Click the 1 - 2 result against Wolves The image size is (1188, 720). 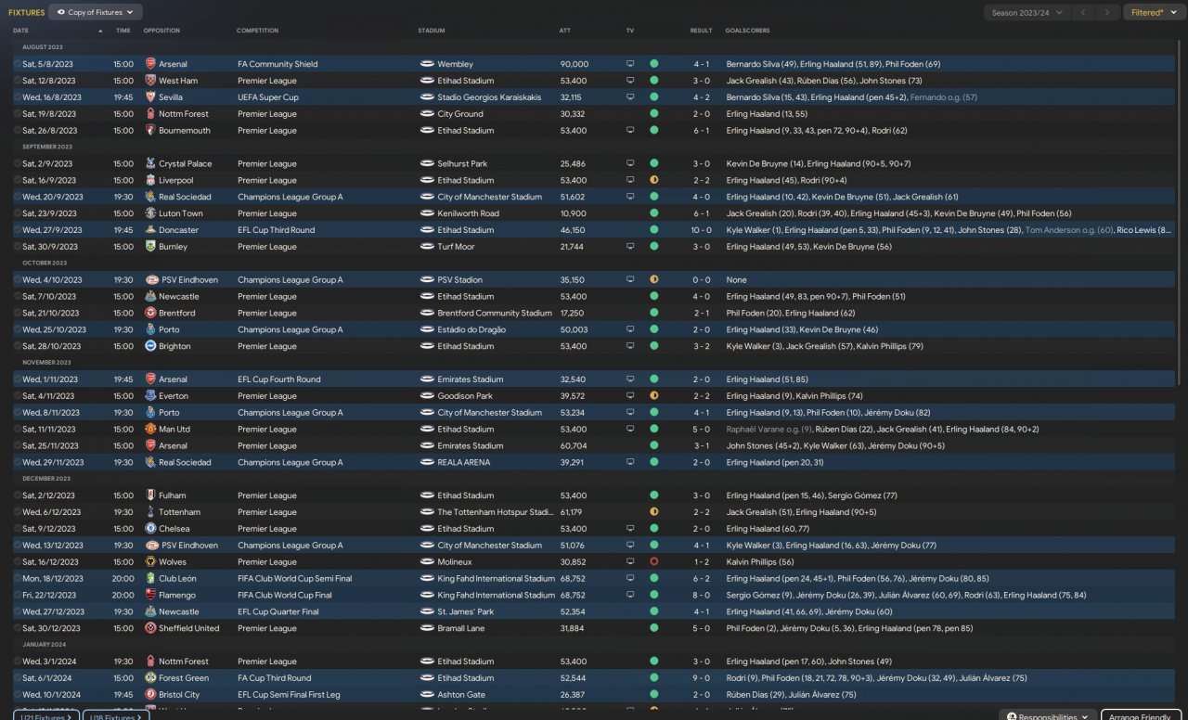point(701,562)
